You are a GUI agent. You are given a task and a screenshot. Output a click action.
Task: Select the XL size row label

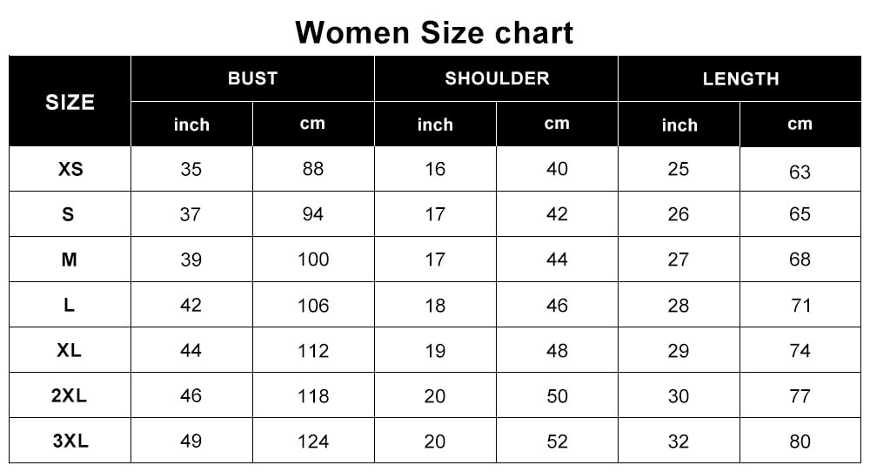[x=70, y=350]
